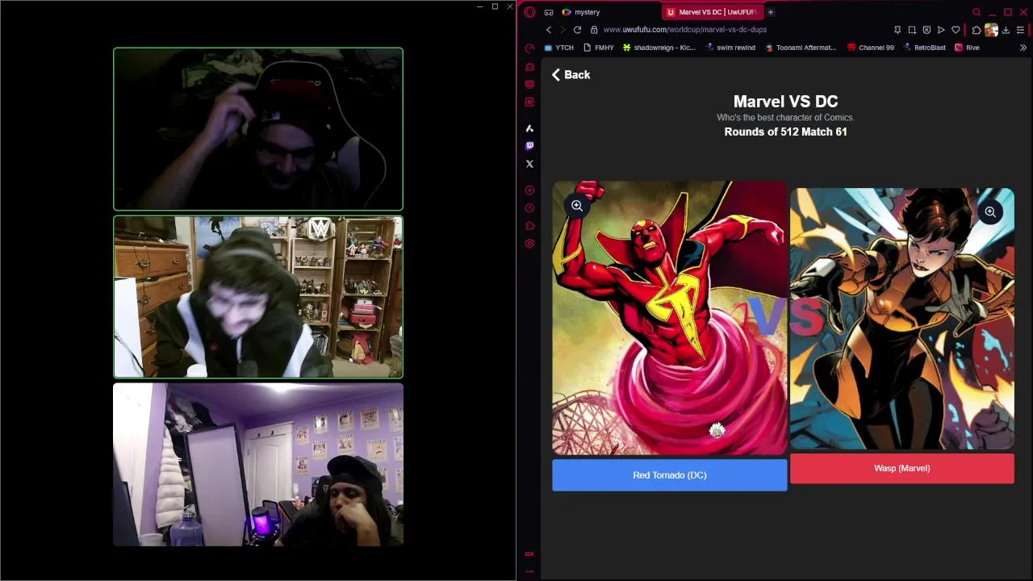Click the Back link on the page
The image size is (1033, 581).
pos(571,74)
